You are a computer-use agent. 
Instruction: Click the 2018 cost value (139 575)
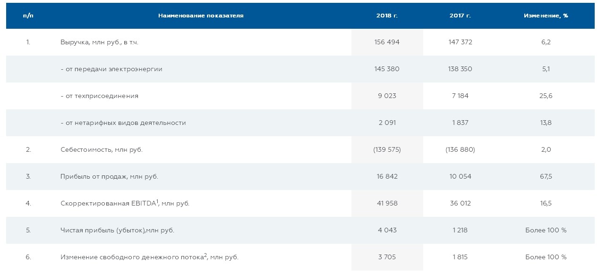click(x=387, y=150)
